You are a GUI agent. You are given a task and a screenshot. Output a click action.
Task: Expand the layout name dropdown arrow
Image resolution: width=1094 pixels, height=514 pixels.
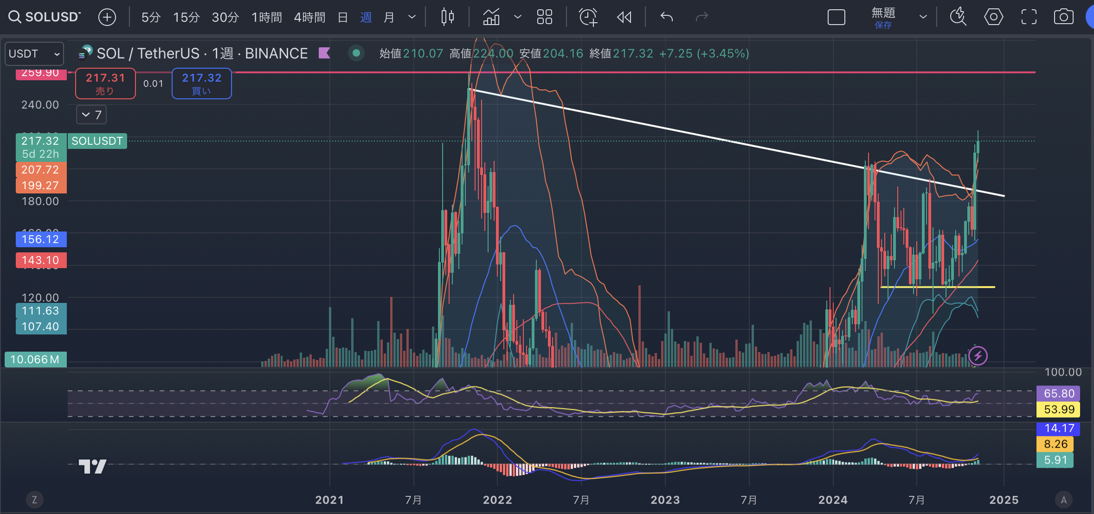[x=923, y=17]
